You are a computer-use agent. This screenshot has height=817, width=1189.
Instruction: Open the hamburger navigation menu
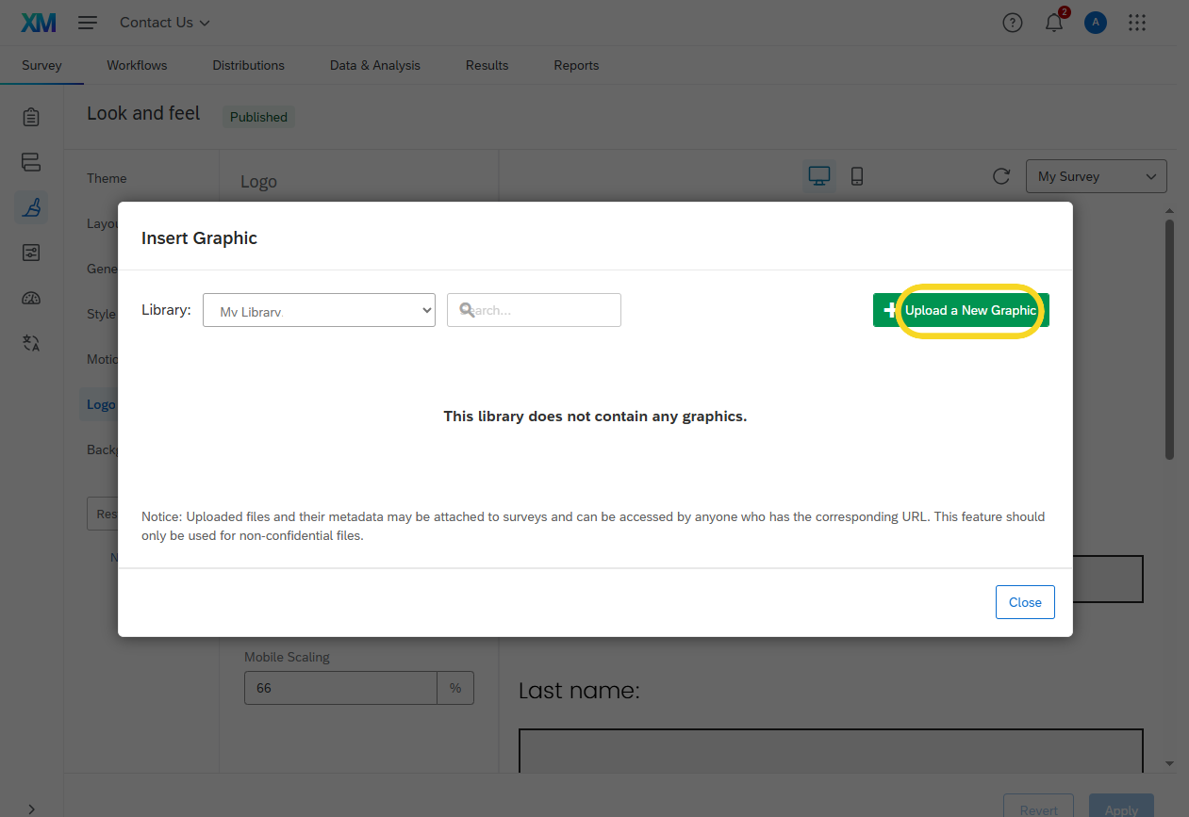(88, 23)
